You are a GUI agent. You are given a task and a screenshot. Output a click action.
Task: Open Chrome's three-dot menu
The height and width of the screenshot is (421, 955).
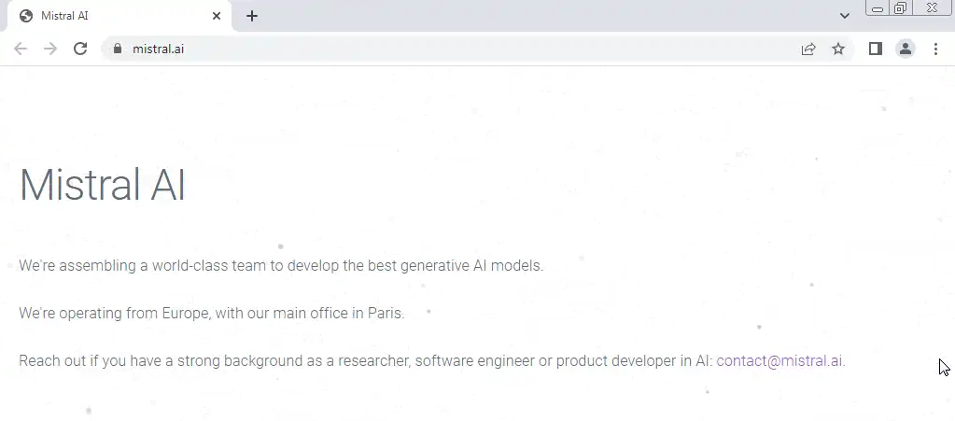tap(935, 49)
